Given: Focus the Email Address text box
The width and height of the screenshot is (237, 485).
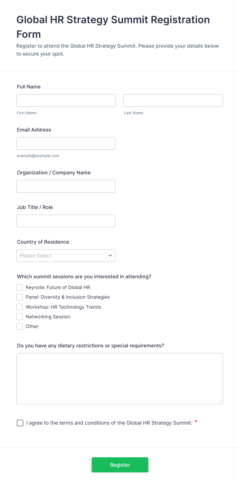Looking at the screenshot, I should [x=66, y=143].
